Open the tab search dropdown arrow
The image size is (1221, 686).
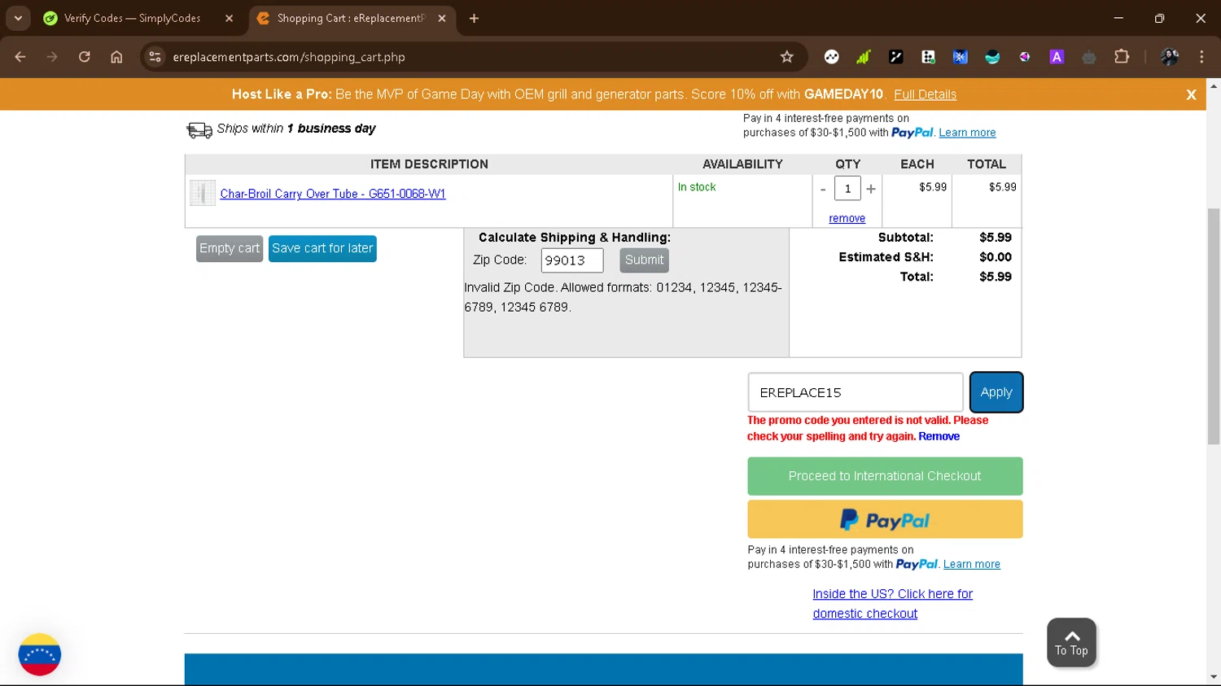click(18, 18)
